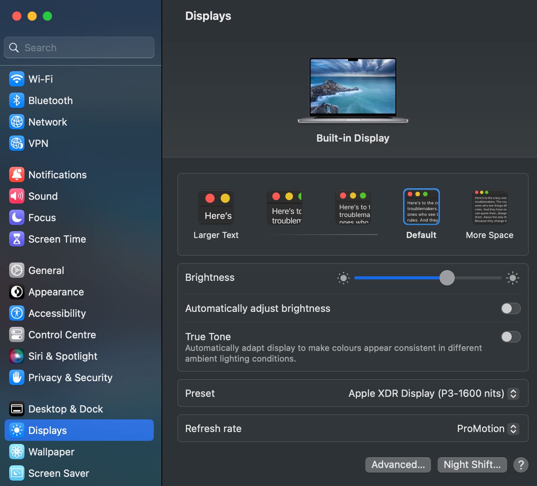Viewport: 537px width, 486px height.
Task: Select the Notifications bell icon
Action: coord(17,175)
